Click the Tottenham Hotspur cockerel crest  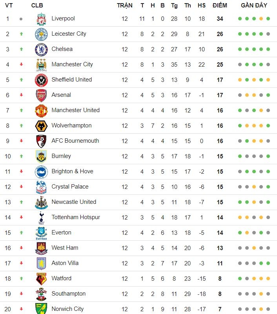(x=41, y=218)
